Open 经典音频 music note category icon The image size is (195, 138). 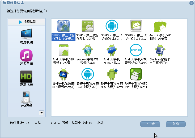(x=26, y=55)
